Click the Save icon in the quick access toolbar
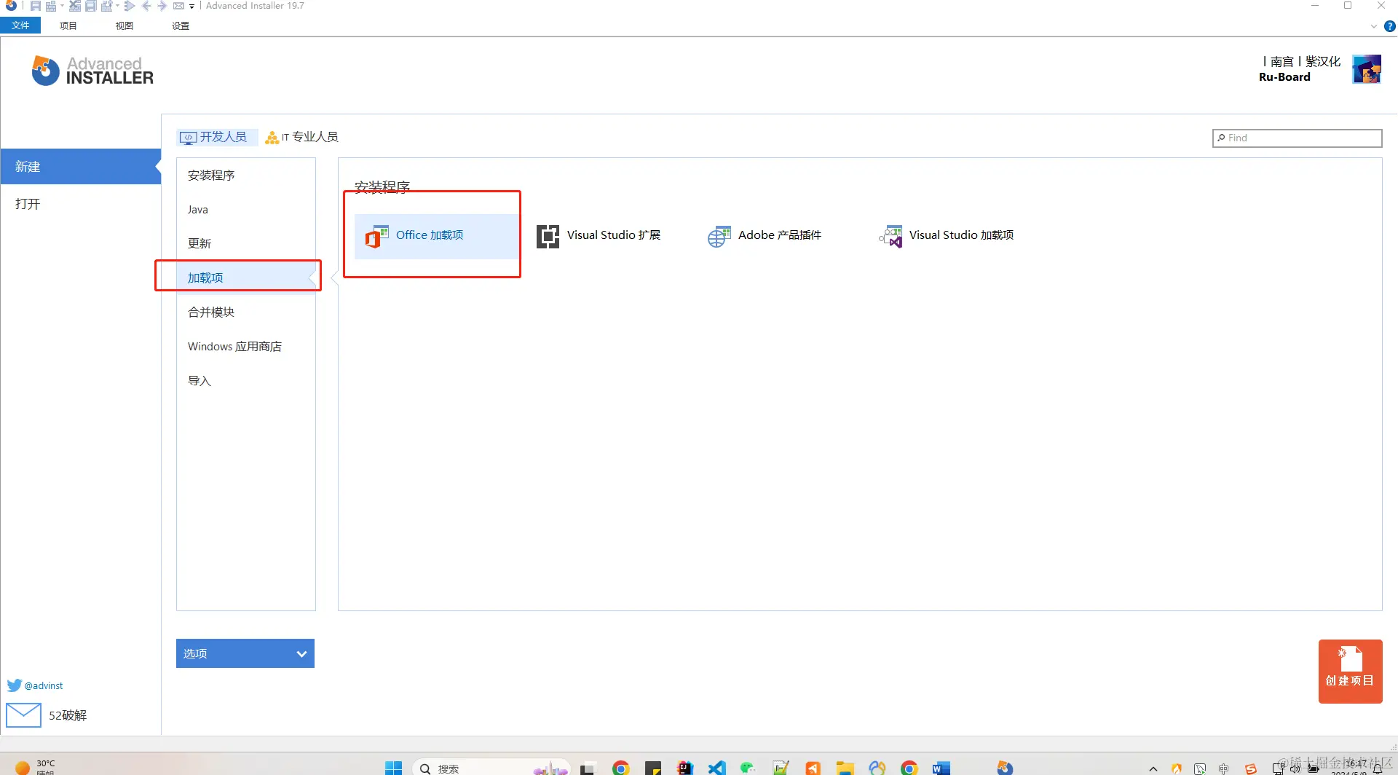The width and height of the screenshot is (1398, 775). click(35, 6)
